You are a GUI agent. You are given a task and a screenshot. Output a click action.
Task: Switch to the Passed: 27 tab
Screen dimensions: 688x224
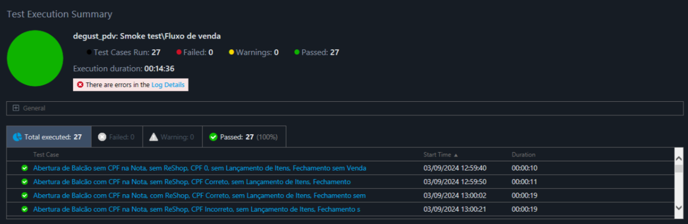244,137
